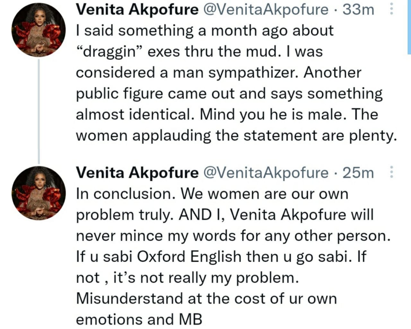Open more options on the 33m tweet
Image resolution: width=411 pixels, height=329 pixels.
point(391,9)
